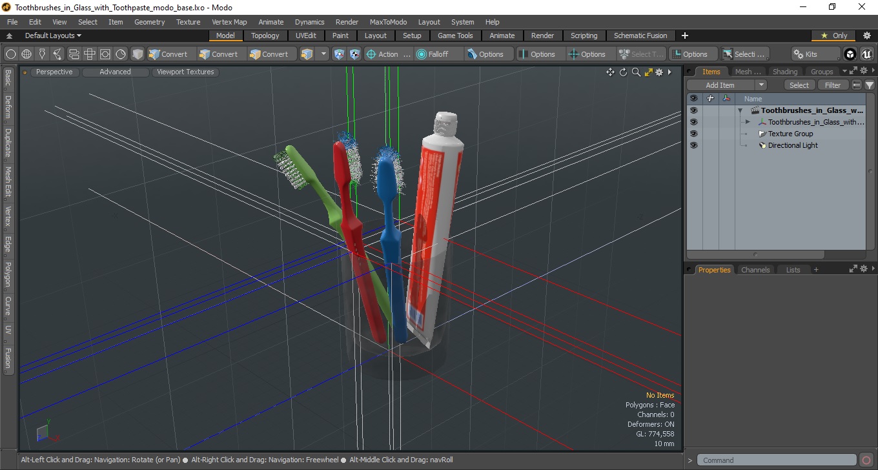Viewport: 878px width, 470px height.
Task: Click the viewport zoom magnifier icon
Action: click(636, 72)
